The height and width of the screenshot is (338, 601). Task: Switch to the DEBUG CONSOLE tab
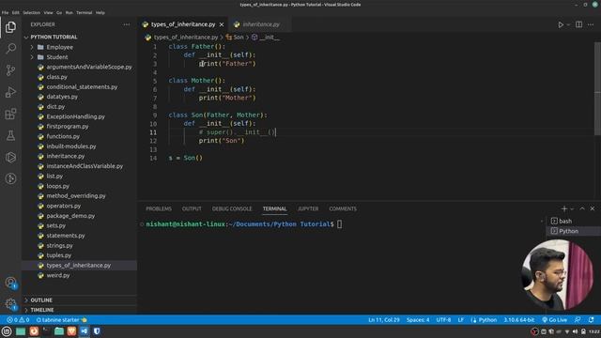click(232, 208)
